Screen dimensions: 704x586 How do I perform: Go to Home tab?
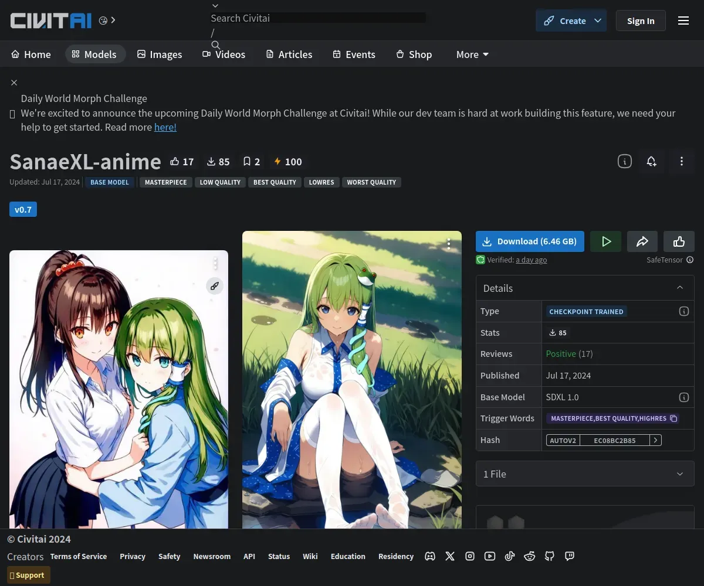tap(31, 54)
